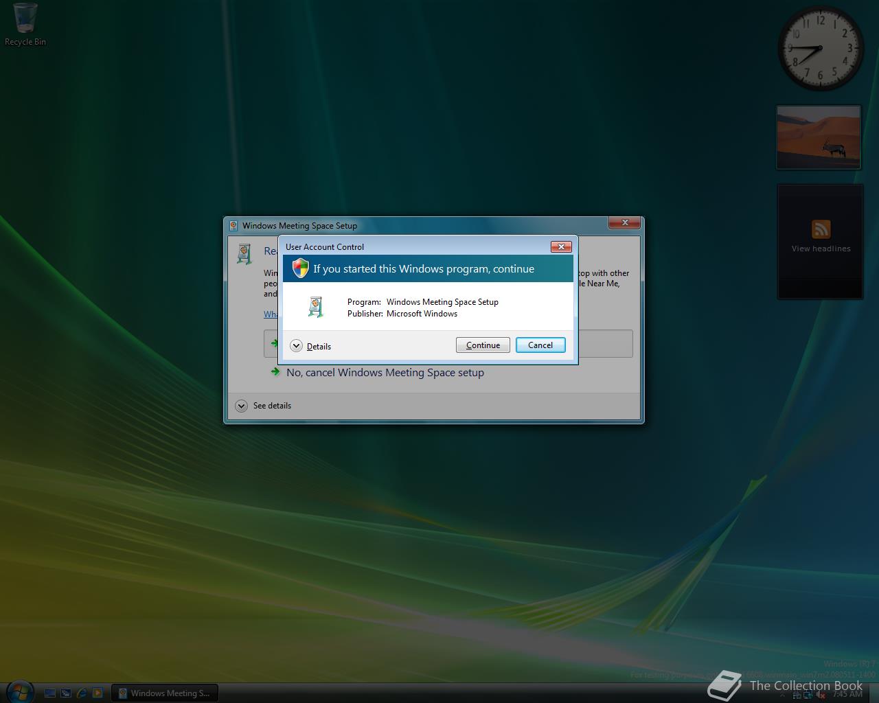879x703 pixels.
Task: Expand See details in the Setup window
Action: [264, 406]
